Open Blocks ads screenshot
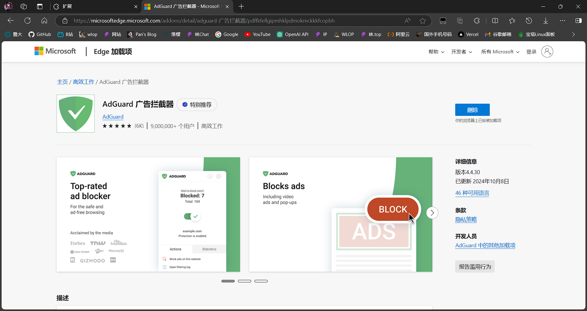Screen dimensions: 587x311 click(x=341, y=215)
